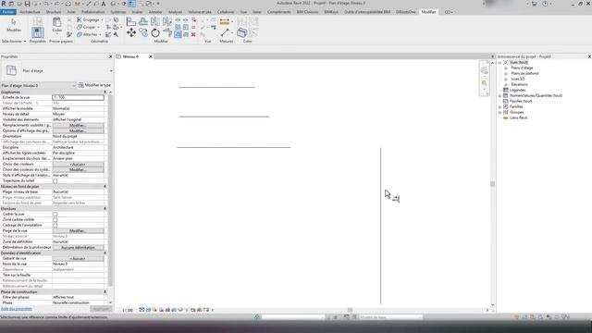
Task: Toggle the Cadrage de l'annotation checkbox
Action: click(x=55, y=226)
